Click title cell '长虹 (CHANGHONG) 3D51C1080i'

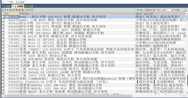pos(77,79)
